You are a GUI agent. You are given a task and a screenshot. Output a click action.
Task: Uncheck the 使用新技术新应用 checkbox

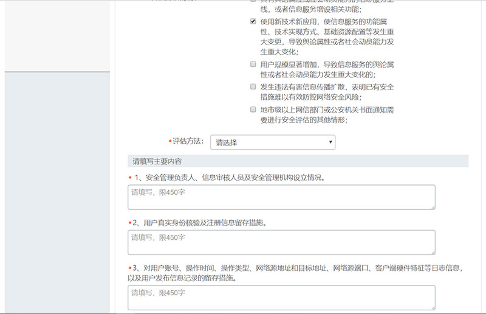tap(253, 21)
